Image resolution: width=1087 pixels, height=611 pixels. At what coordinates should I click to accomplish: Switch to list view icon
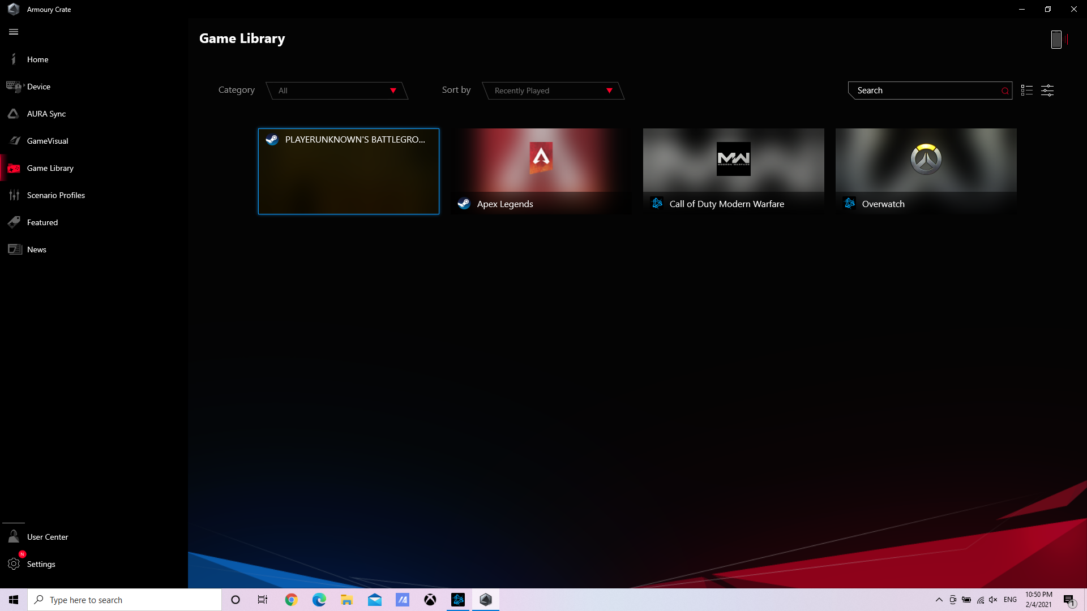tap(1026, 91)
